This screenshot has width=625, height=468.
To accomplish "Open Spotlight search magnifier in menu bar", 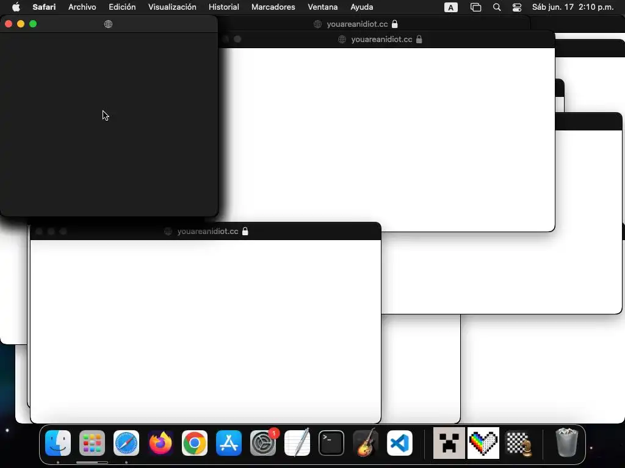I will (497, 7).
